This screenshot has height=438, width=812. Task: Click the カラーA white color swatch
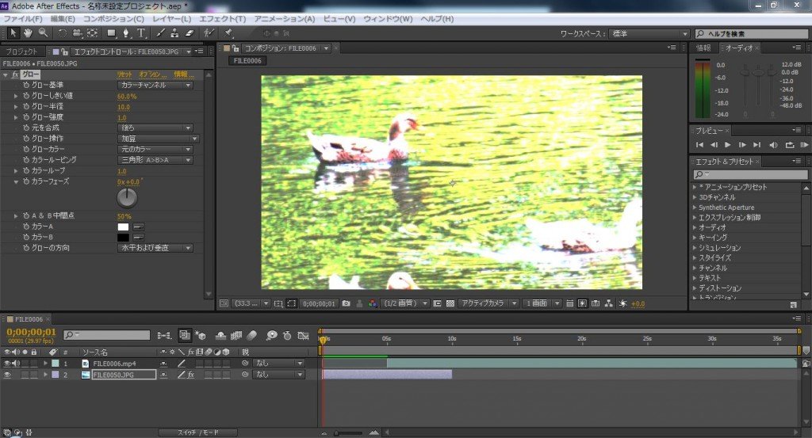pyautogui.click(x=123, y=227)
